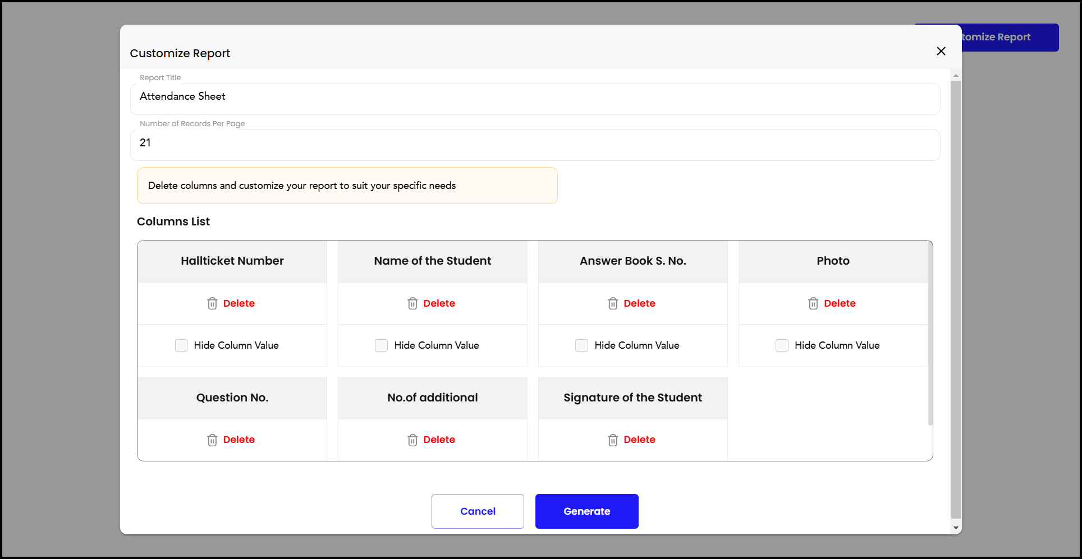Delete the Photo column

click(840, 303)
